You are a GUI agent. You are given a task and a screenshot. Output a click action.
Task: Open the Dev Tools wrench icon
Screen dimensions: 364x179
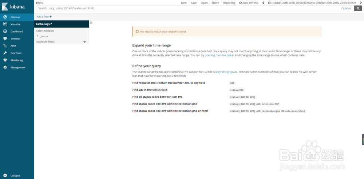(5, 53)
